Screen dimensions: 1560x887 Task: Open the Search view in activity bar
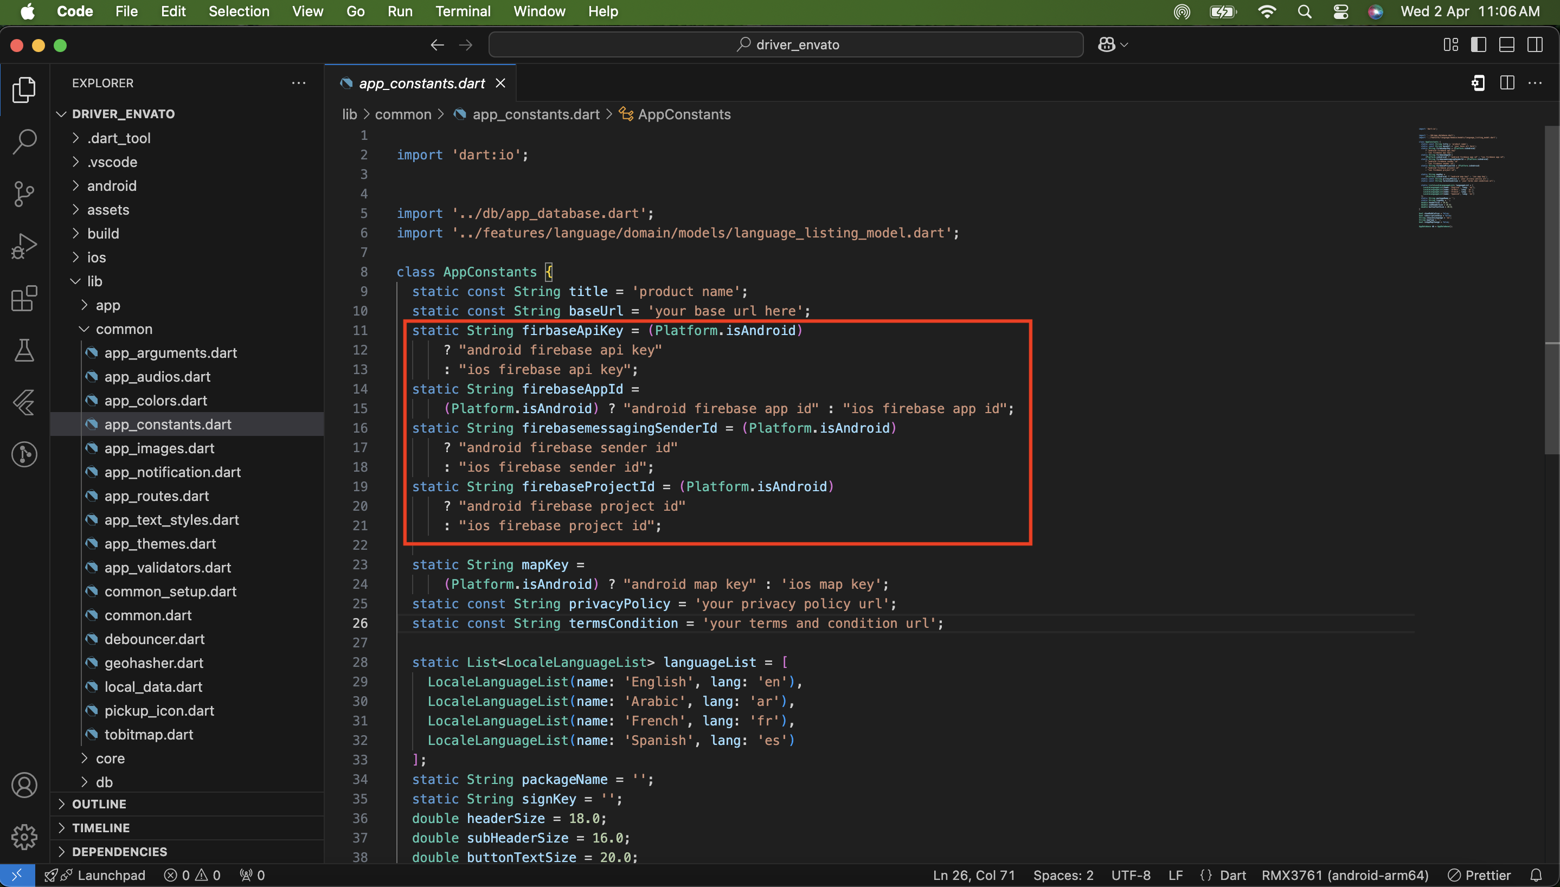point(24,142)
